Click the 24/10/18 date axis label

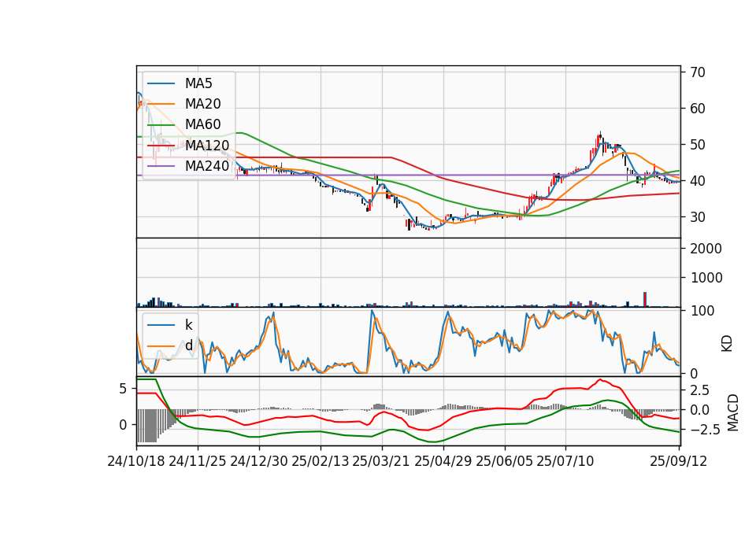pyautogui.click(x=136, y=461)
